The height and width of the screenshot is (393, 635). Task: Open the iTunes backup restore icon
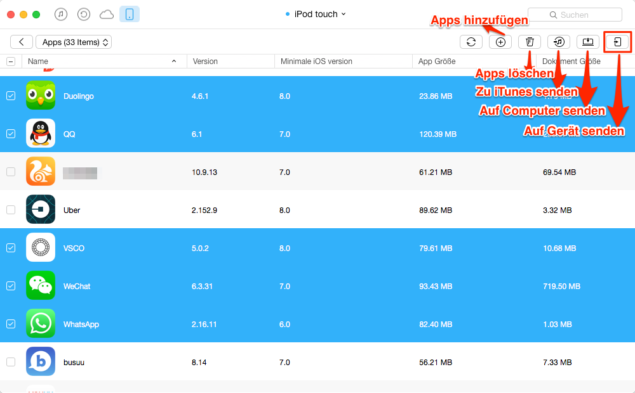(x=83, y=15)
